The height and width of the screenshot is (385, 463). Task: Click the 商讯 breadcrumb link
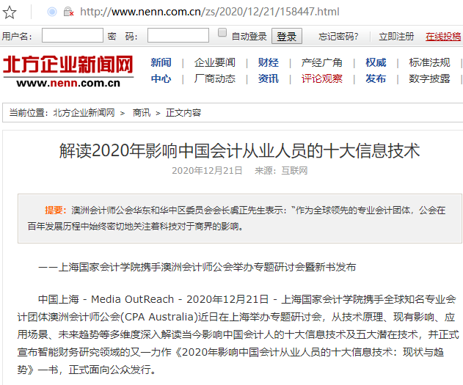[142, 112]
